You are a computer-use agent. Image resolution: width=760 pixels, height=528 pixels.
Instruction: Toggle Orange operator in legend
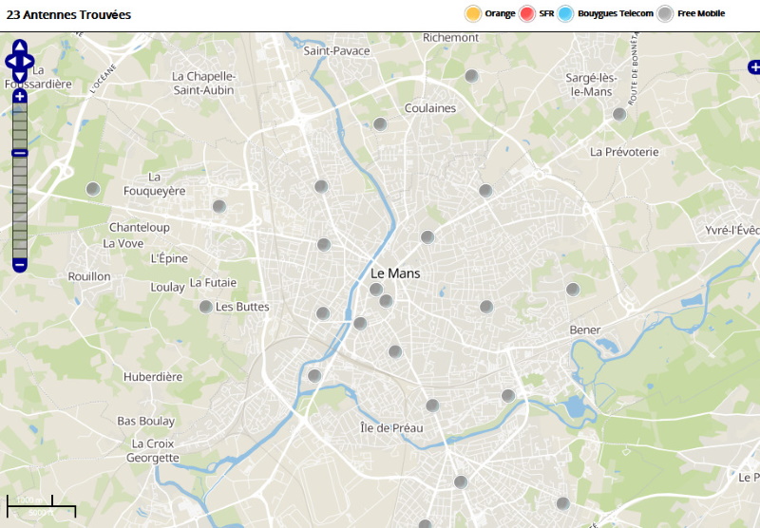point(490,13)
